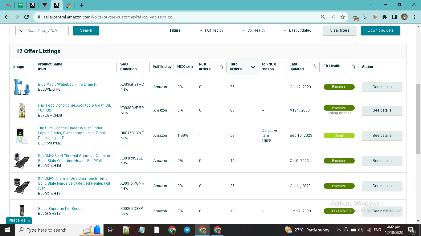Open the Gmail browser tab
This screenshot has width=421, height=236.
pyautogui.click(x=9, y=5)
